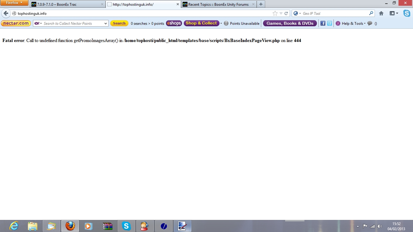Screen dimensions: 413x232
Task: Click the Shop & Collect button
Action: (201, 23)
